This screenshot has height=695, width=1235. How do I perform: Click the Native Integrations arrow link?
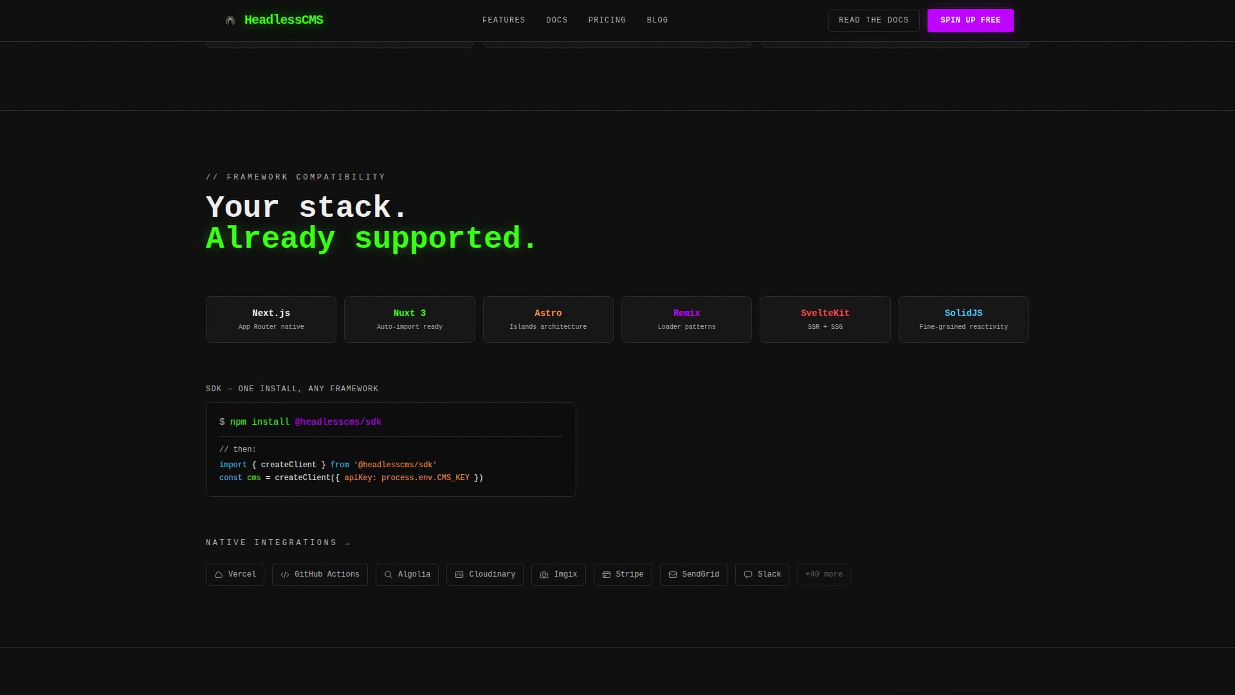pos(278,542)
